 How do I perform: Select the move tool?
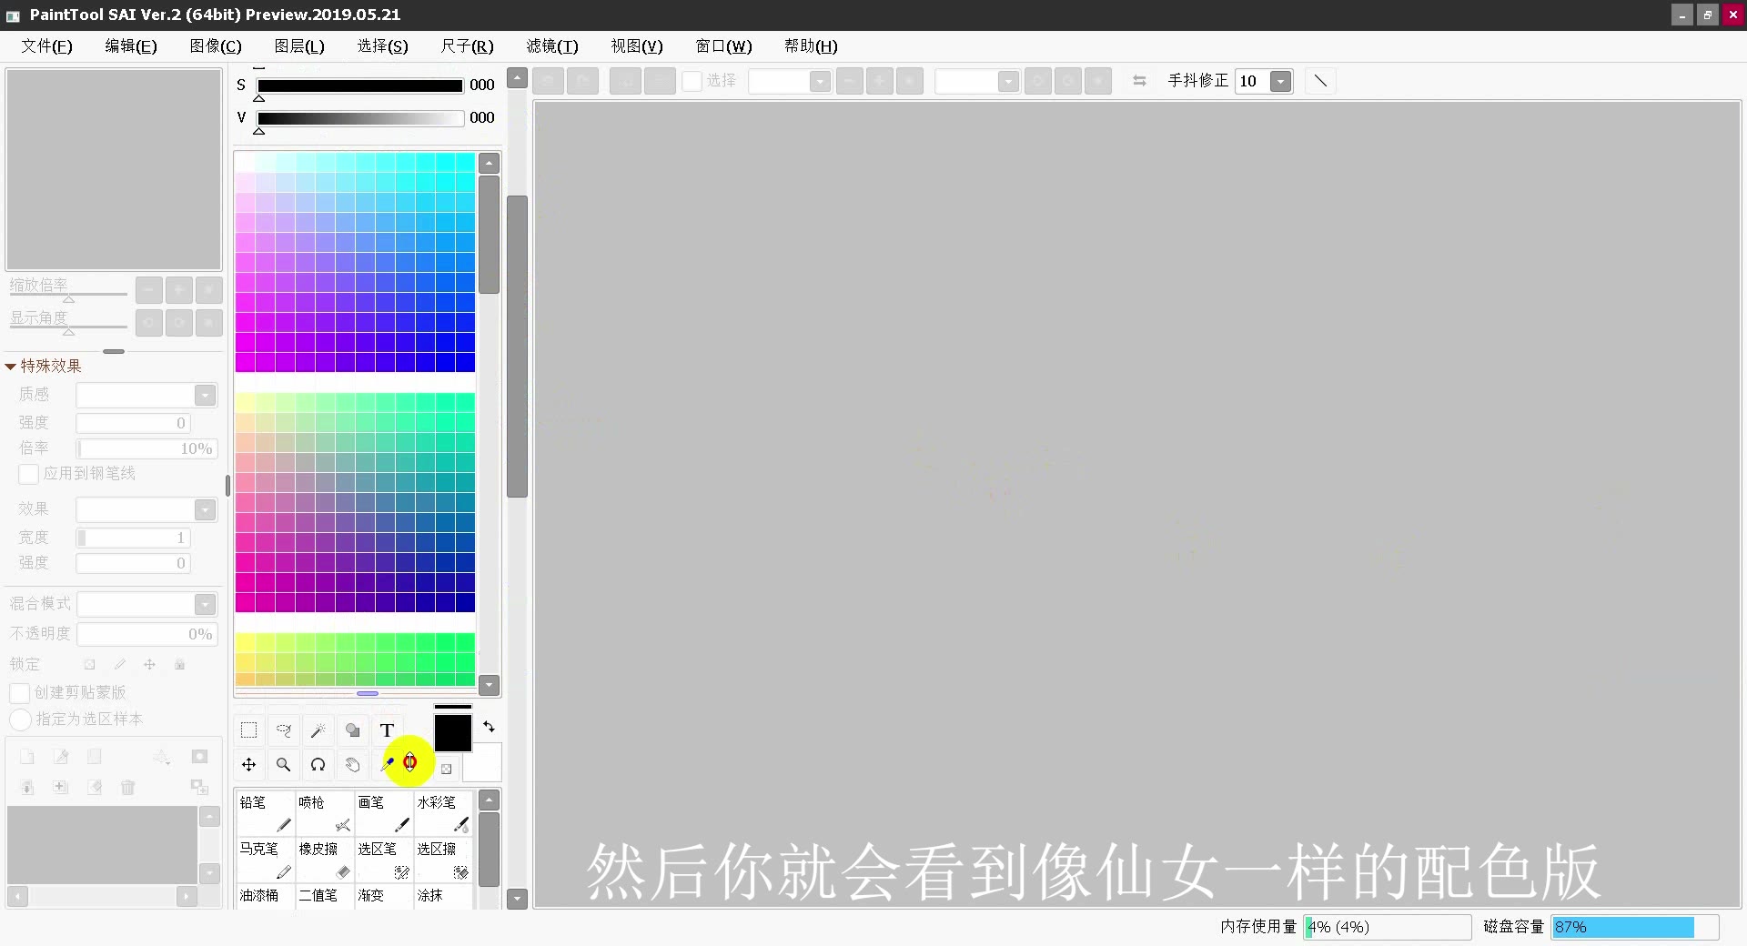pos(248,765)
